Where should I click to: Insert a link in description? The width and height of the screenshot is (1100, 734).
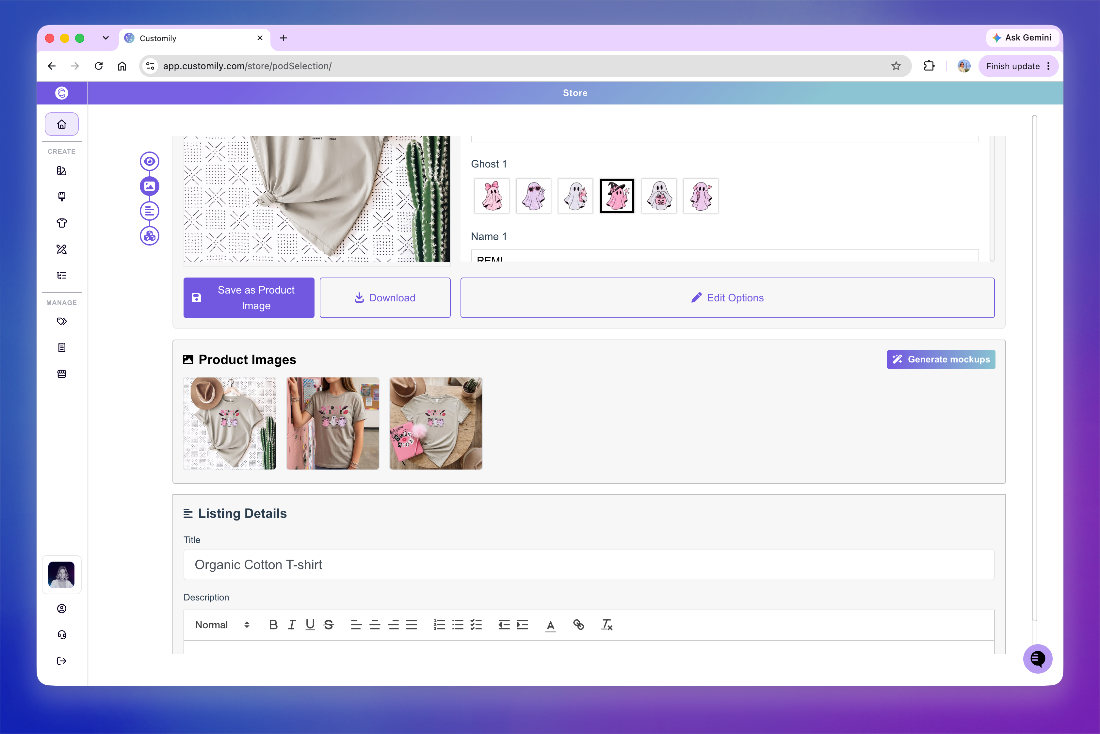tap(578, 625)
